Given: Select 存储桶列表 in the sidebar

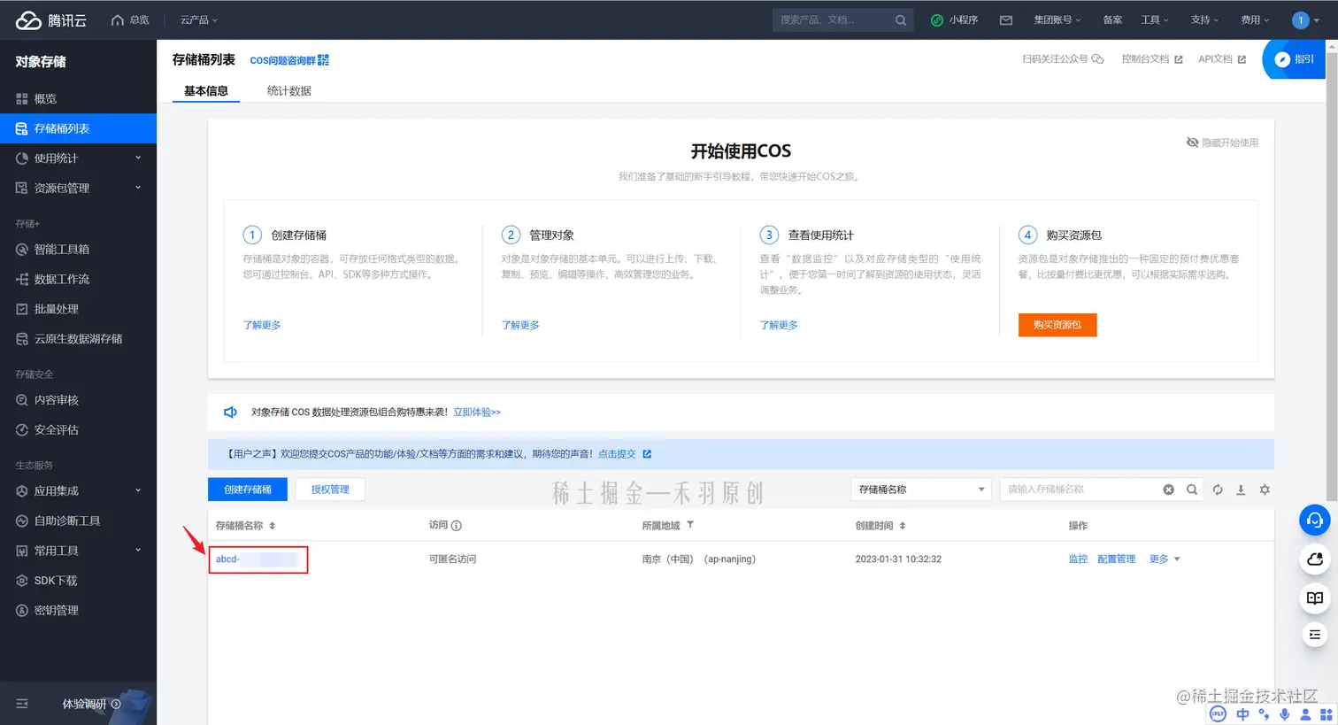Looking at the screenshot, I should pos(78,128).
